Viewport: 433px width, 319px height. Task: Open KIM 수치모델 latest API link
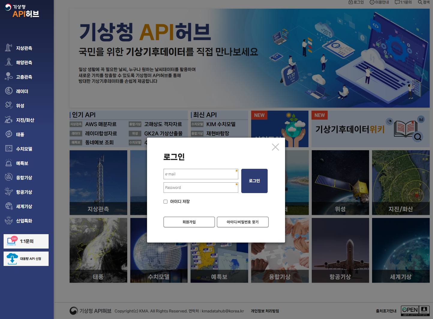(x=221, y=124)
